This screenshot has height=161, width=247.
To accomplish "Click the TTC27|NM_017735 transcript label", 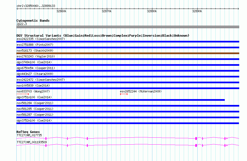I will (29, 135).
